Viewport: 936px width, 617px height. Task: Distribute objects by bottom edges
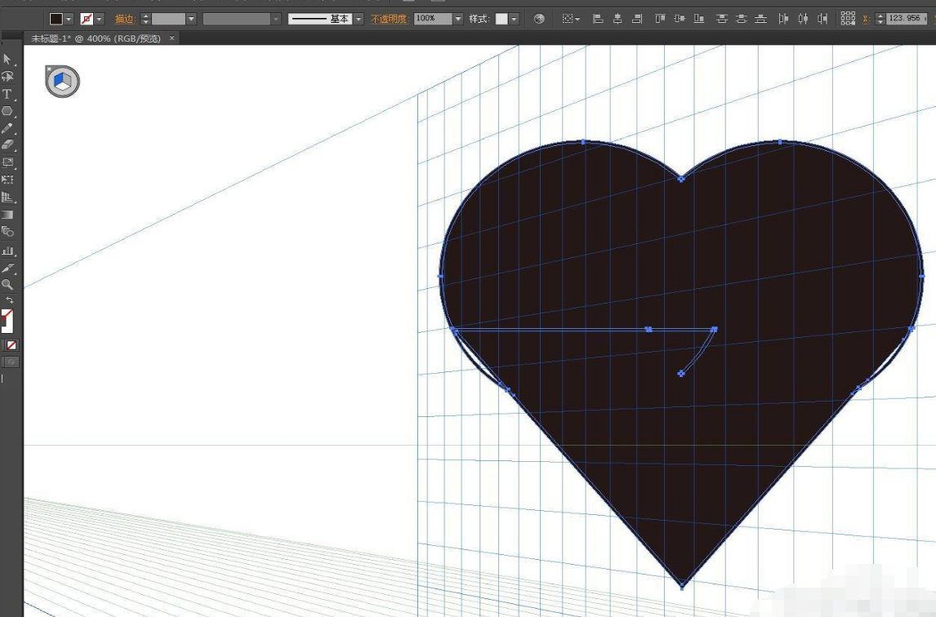pyautogui.click(x=761, y=19)
